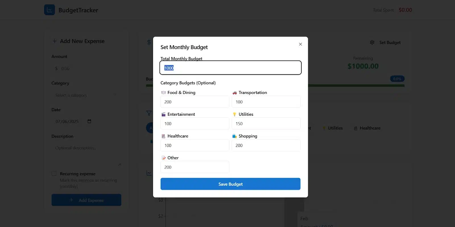Screen dimensions: 455x227
Task: Edit the Entertainment budget field
Action: click(x=195, y=124)
